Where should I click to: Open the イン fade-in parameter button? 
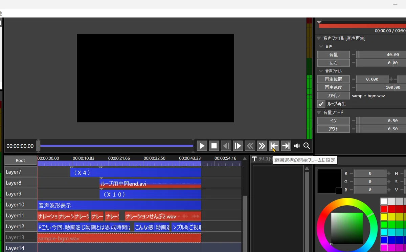point(333,121)
